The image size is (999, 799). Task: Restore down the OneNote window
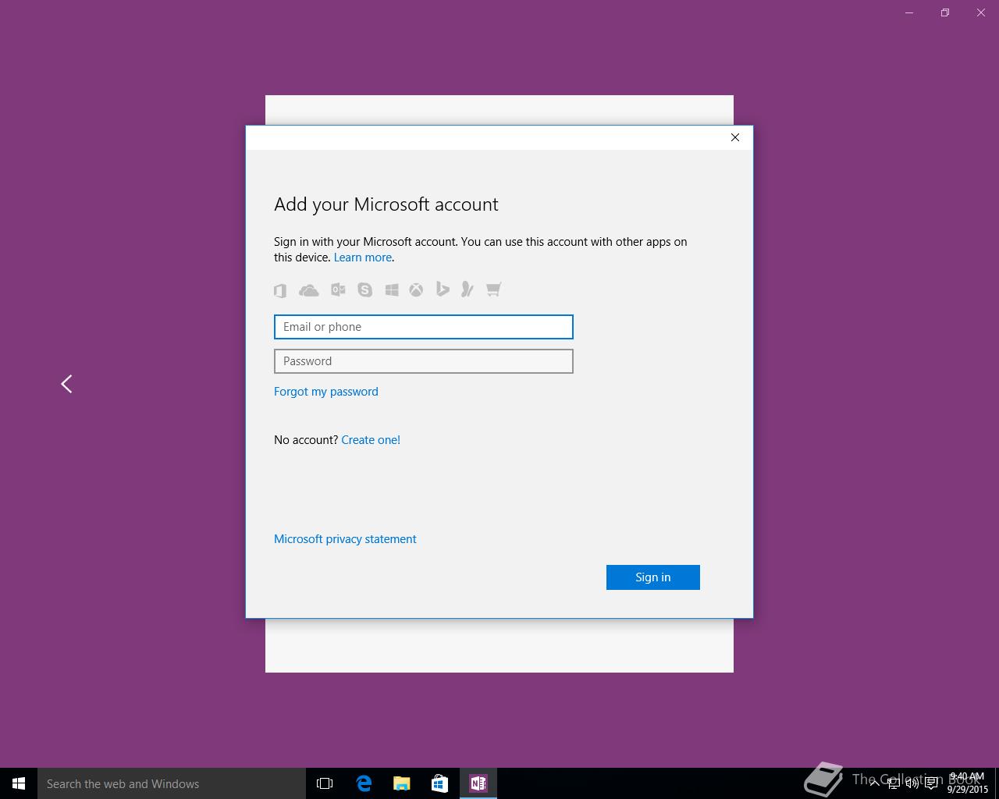pos(945,12)
